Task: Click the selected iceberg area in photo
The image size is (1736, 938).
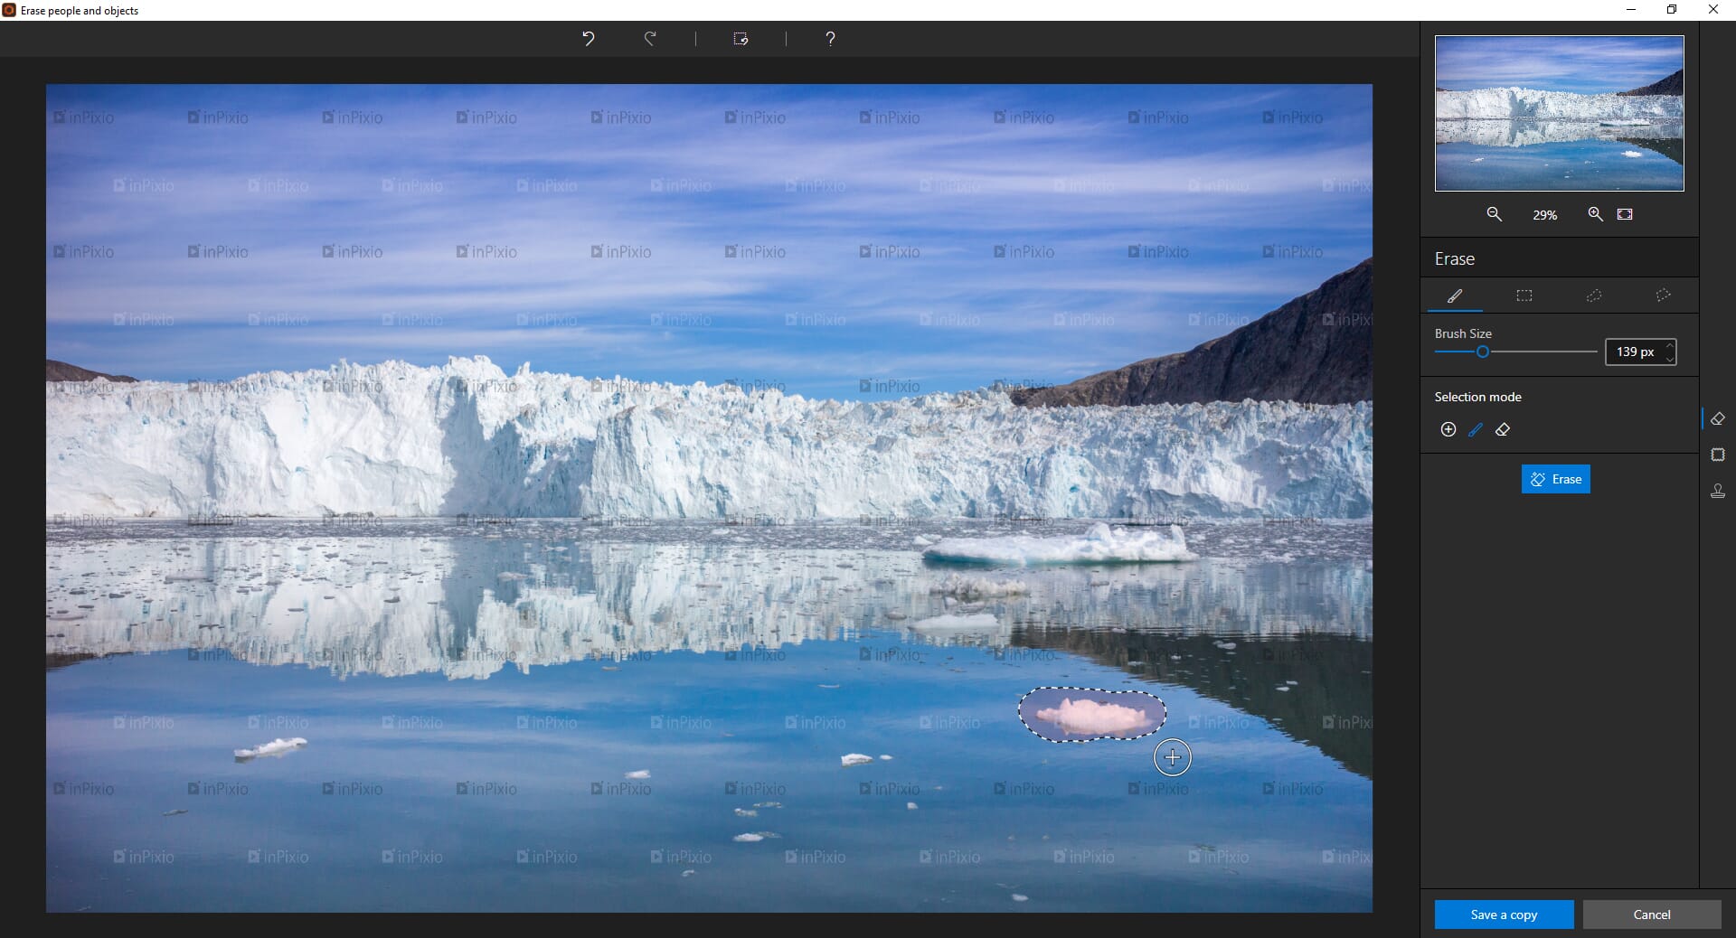Action: click(1092, 715)
